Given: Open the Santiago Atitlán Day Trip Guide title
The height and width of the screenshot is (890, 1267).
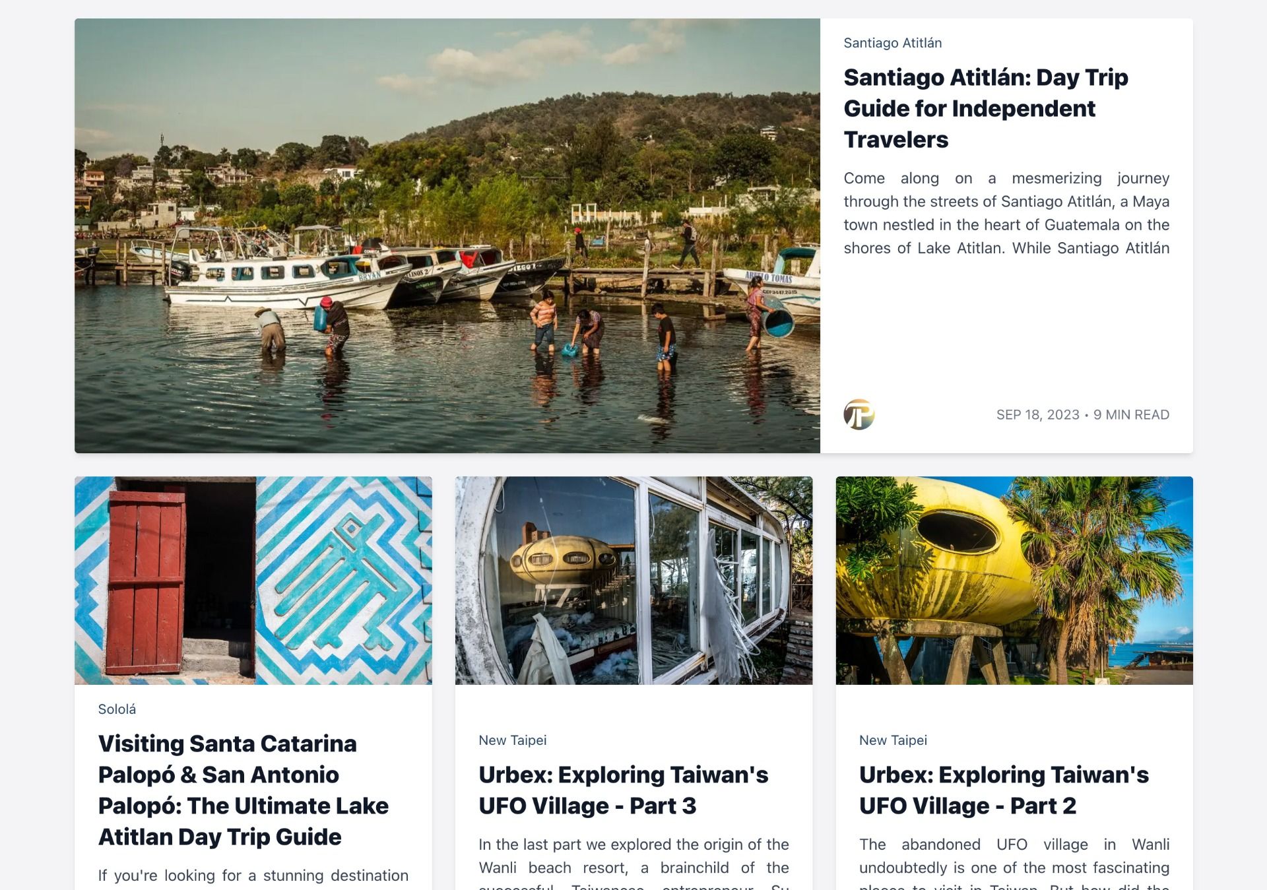Looking at the screenshot, I should (x=986, y=108).
